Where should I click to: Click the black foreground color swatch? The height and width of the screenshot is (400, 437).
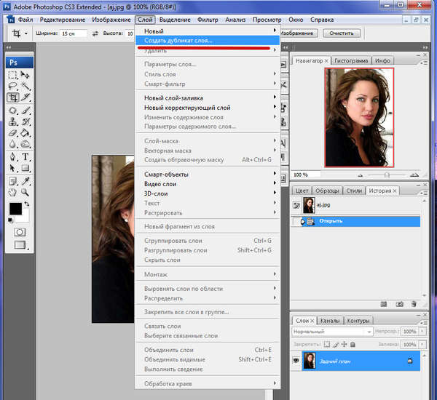15,209
